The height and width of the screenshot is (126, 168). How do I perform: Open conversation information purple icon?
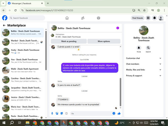(118, 28)
